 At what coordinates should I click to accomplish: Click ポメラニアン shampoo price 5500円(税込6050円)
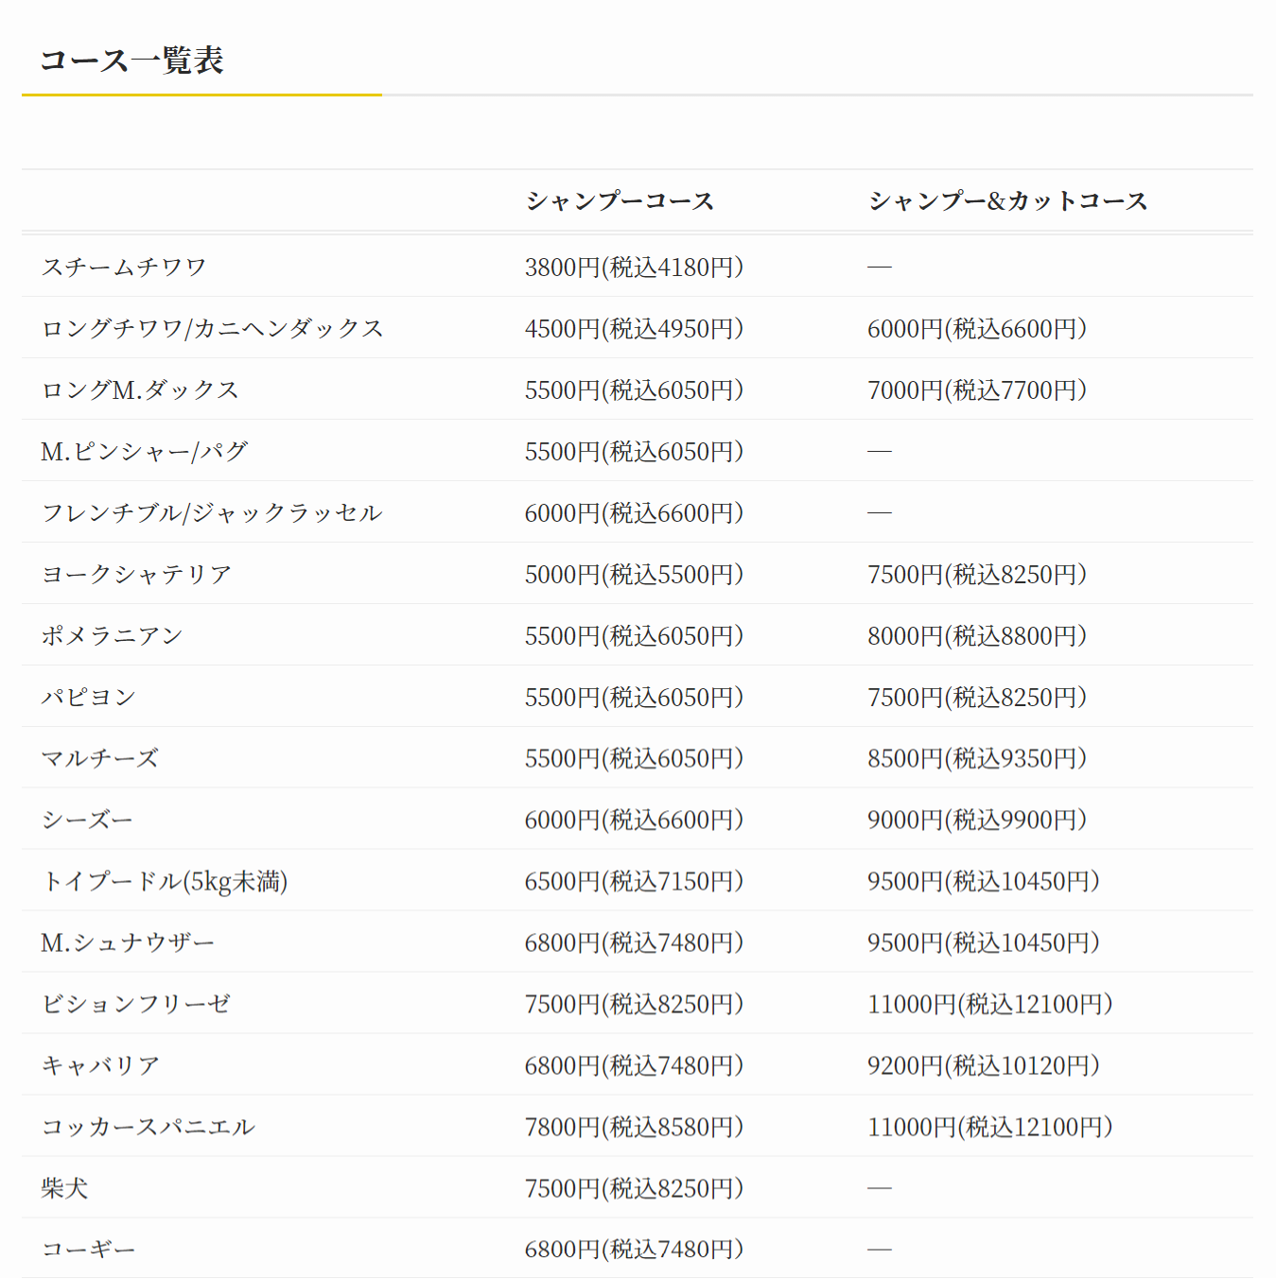tap(635, 636)
